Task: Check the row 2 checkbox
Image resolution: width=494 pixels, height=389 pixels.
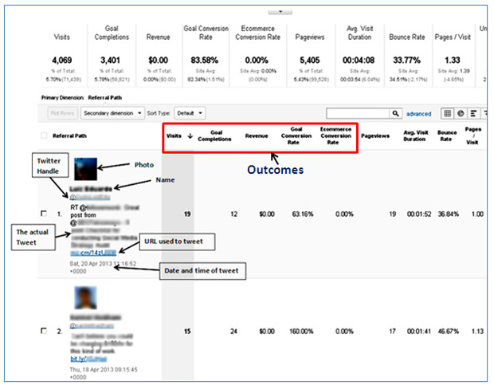Action: coord(44,331)
